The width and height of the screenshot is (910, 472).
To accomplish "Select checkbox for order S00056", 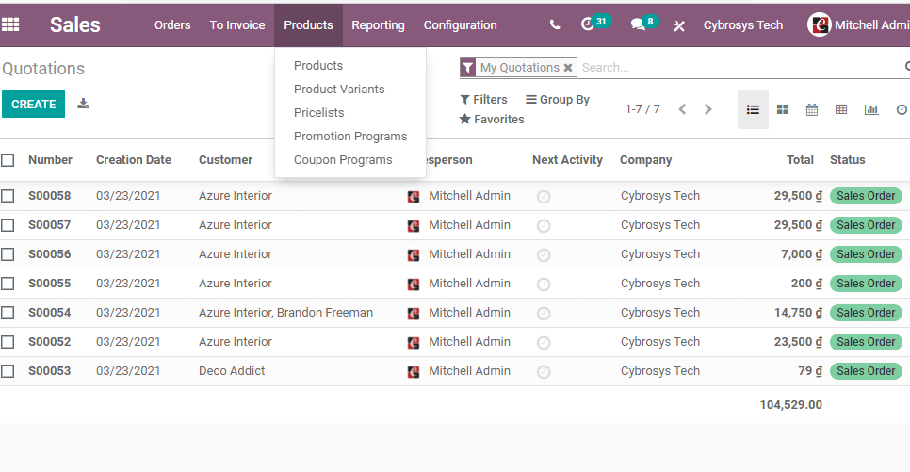I will coord(8,253).
